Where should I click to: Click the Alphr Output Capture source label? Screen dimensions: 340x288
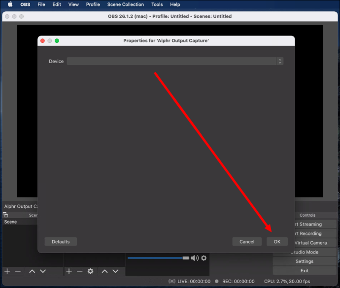(x=21, y=206)
